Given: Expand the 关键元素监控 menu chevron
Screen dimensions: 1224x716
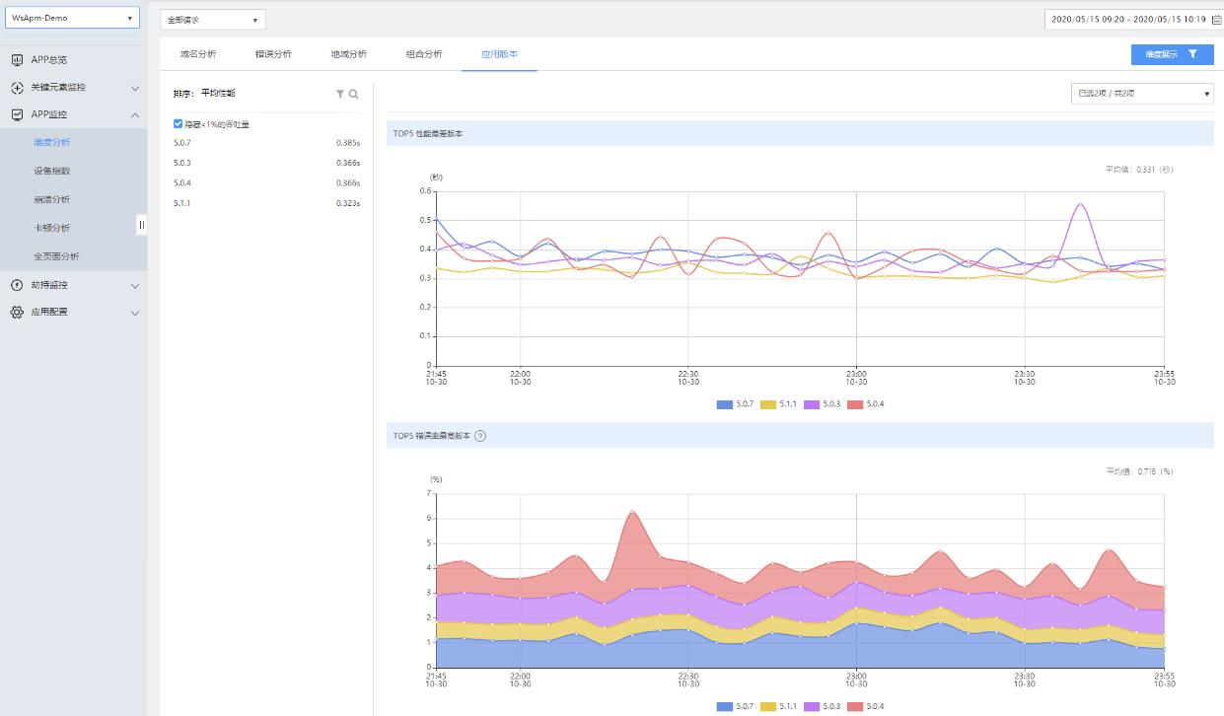Looking at the screenshot, I should click(135, 88).
